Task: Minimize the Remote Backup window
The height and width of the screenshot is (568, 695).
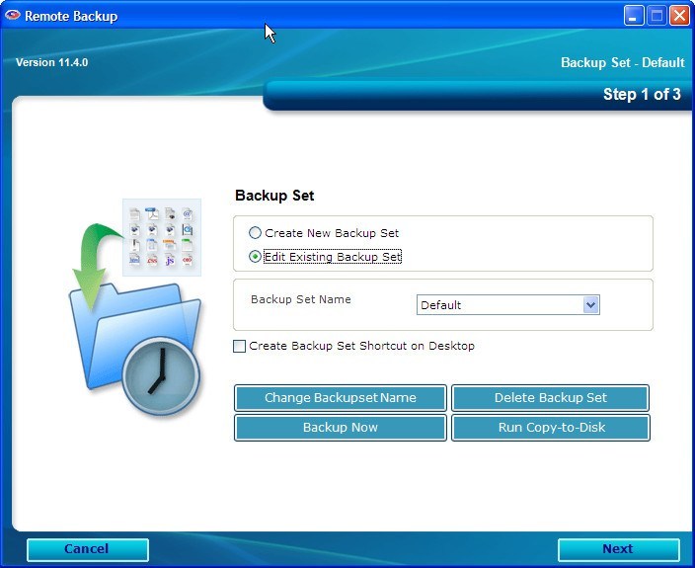Action: (634, 16)
